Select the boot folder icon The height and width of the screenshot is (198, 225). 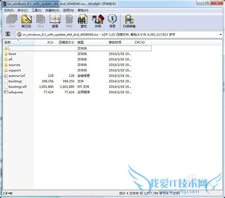click(x=6, y=54)
